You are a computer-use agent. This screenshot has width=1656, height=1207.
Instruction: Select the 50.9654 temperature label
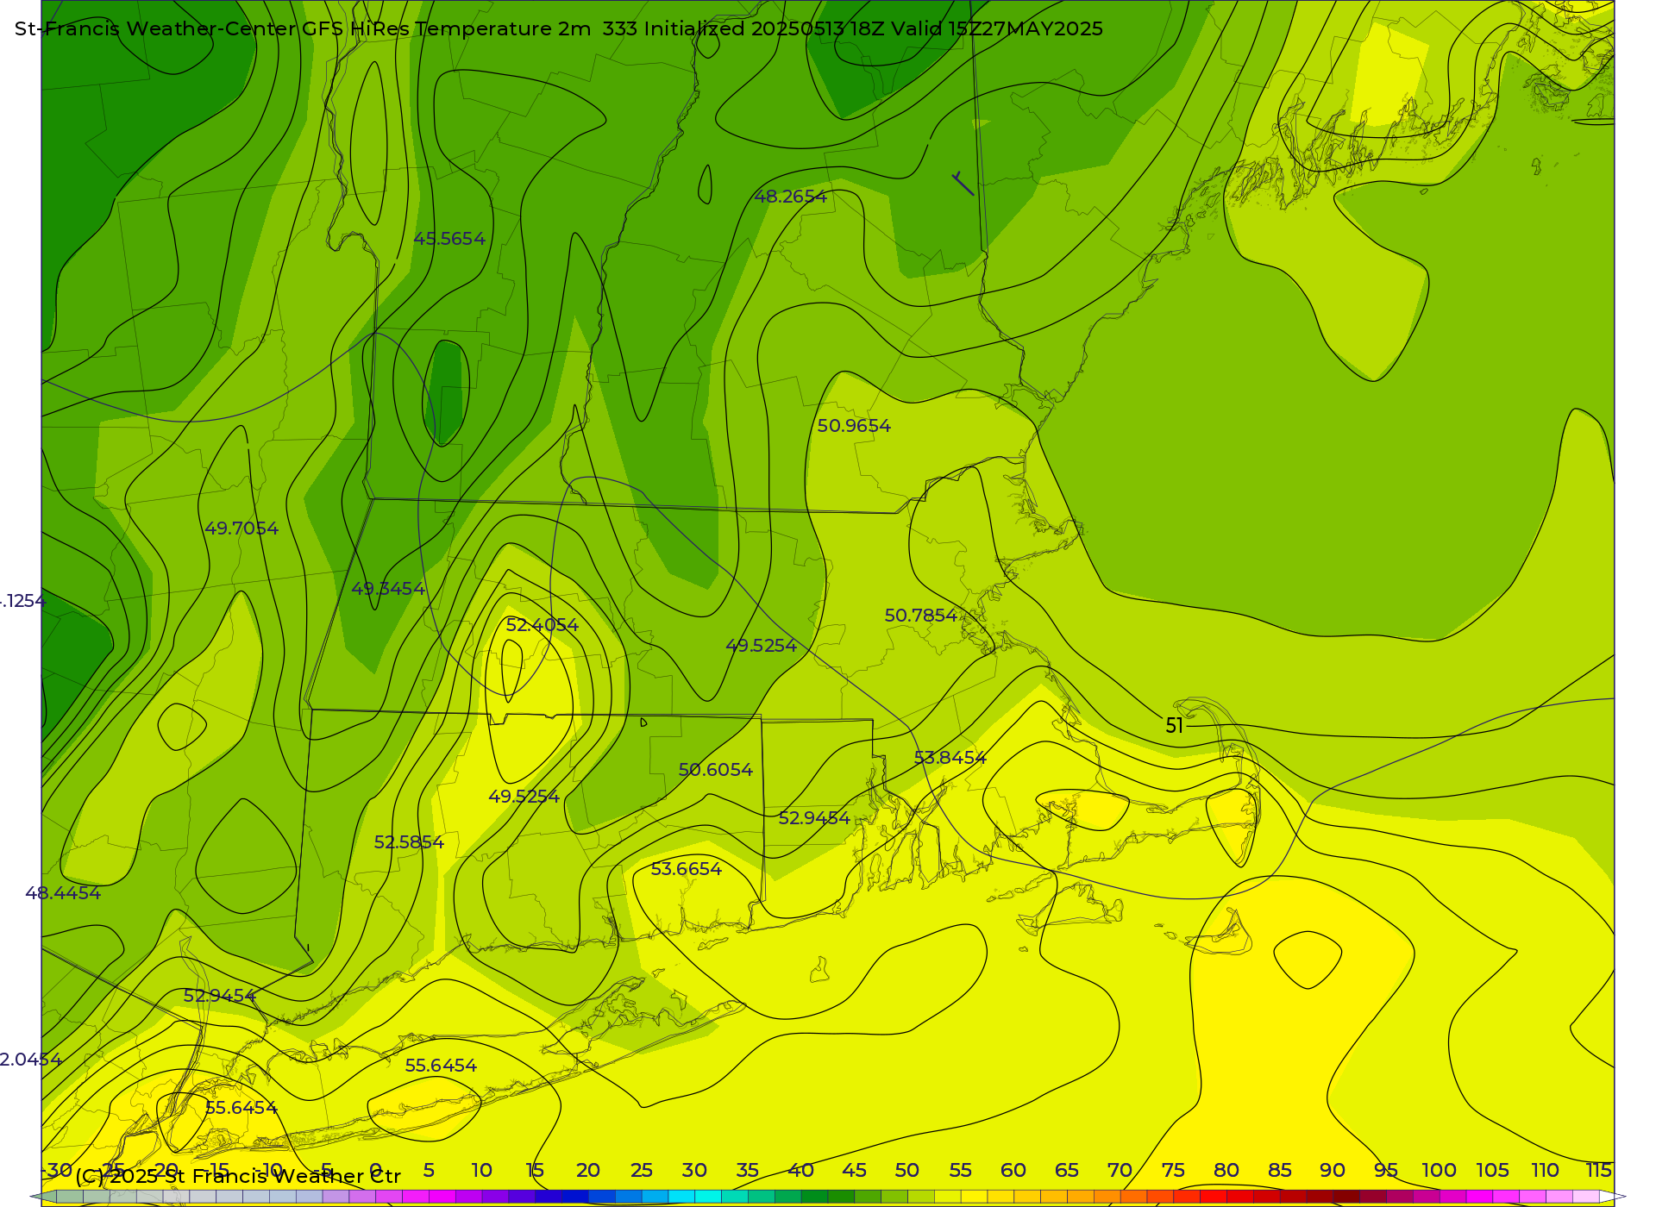pos(854,426)
